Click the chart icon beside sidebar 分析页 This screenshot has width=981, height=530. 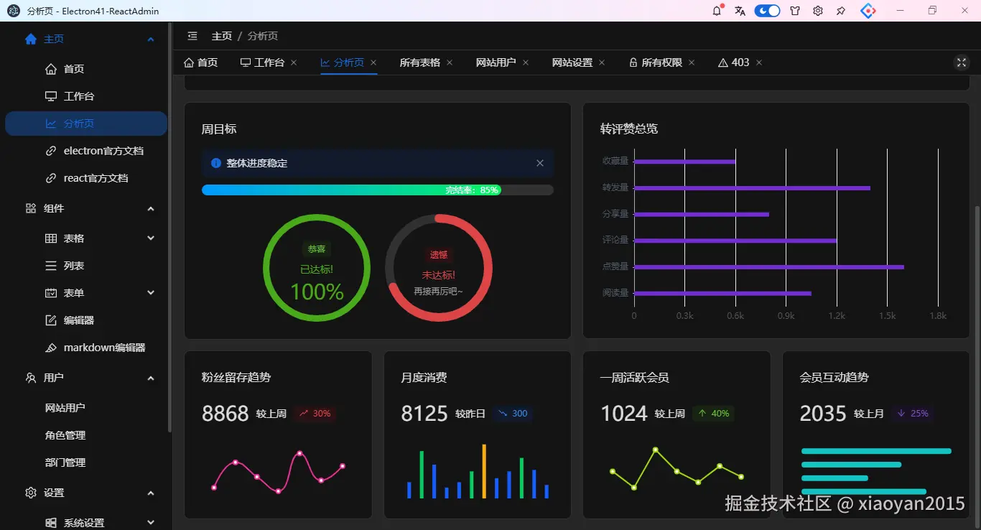click(x=51, y=124)
